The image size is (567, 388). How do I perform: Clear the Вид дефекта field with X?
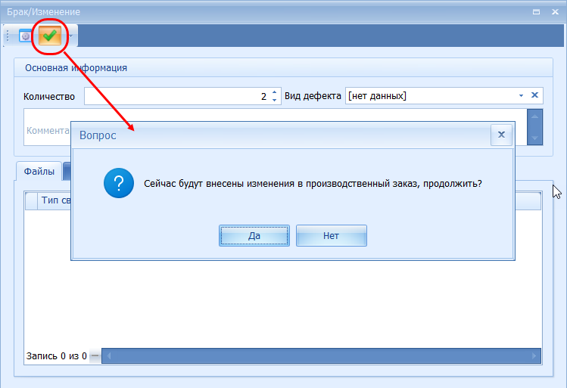click(534, 96)
